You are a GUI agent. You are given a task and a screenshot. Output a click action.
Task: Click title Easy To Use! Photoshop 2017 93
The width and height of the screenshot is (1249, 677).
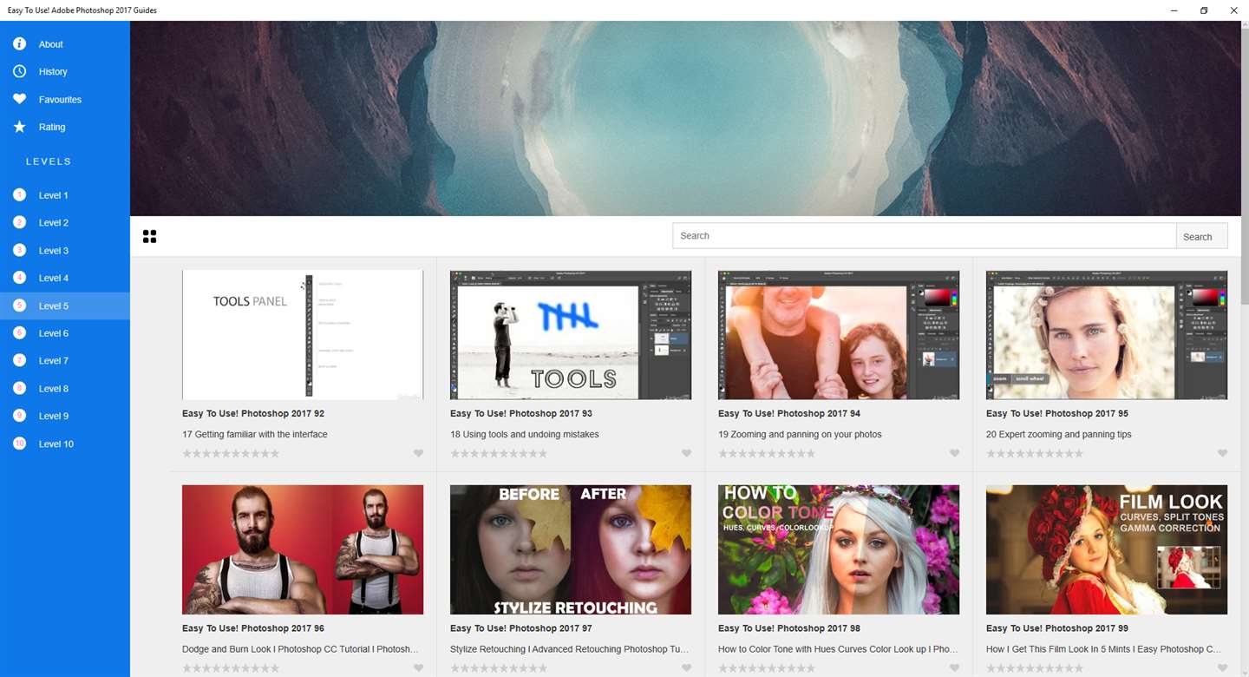pos(521,413)
